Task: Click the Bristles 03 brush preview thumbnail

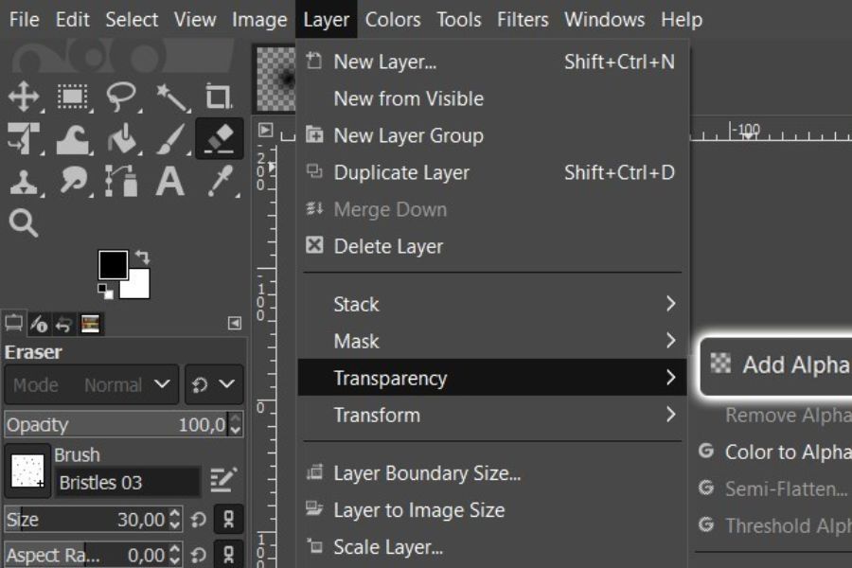Action: tap(27, 470)
